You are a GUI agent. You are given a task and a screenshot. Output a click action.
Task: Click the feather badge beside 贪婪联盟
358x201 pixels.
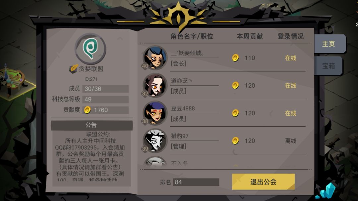pyautogui.click(x=73, y=68)
